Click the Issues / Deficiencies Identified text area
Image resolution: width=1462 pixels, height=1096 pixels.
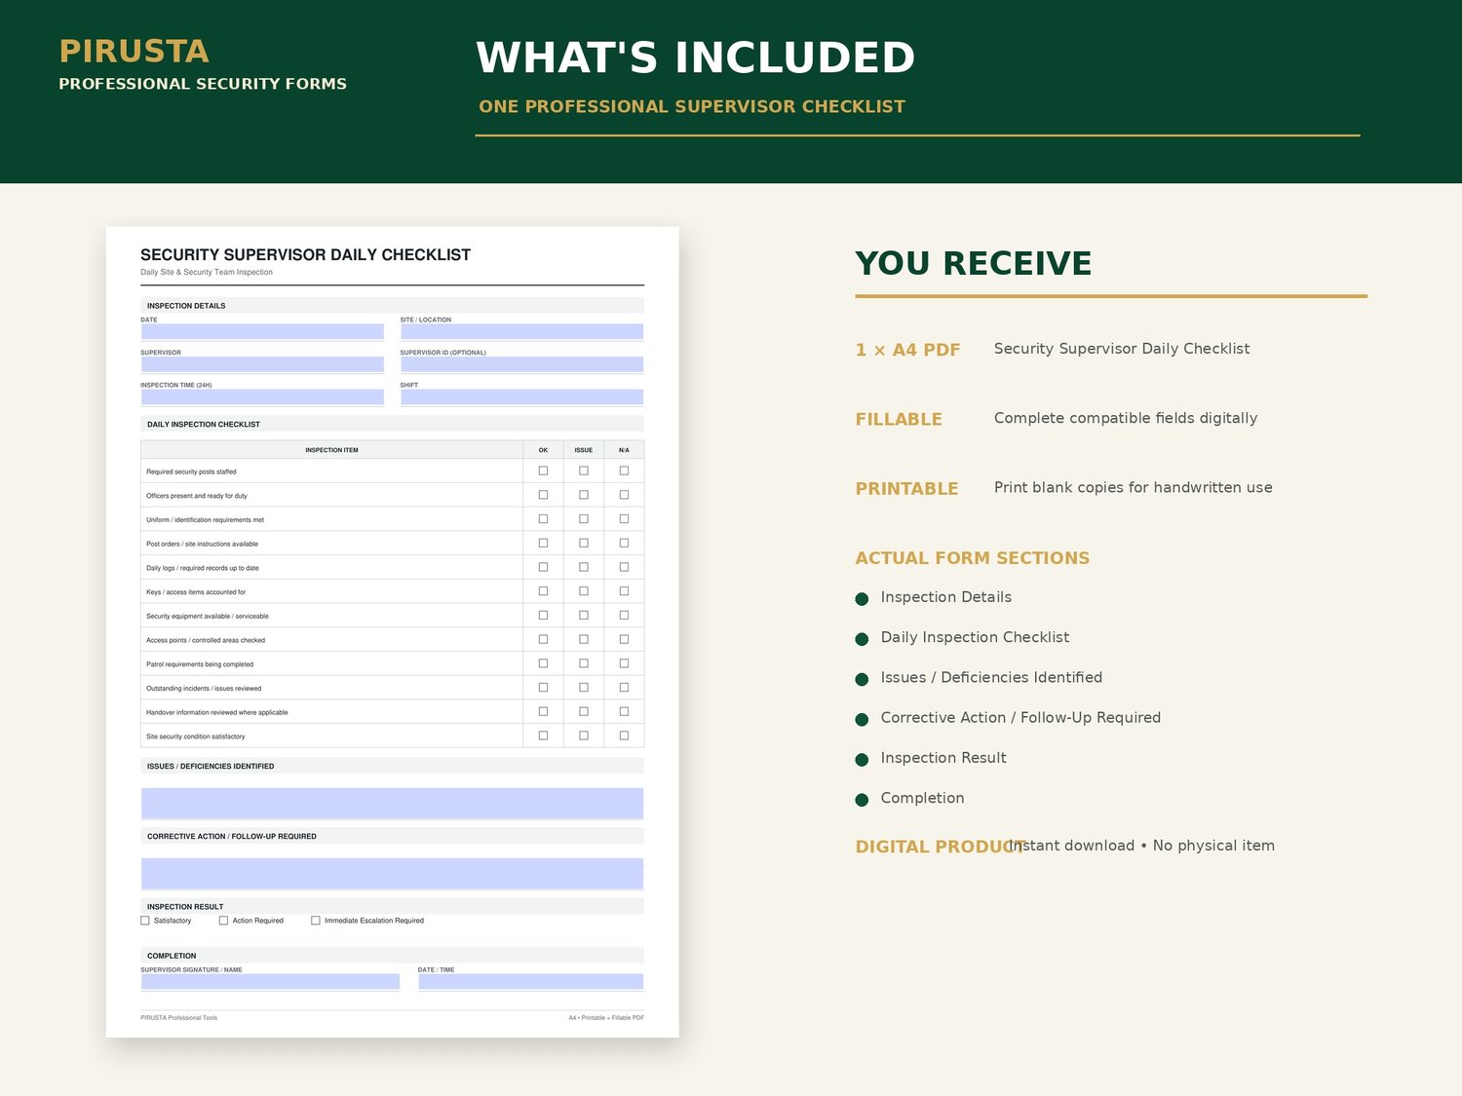click(392, 804)
